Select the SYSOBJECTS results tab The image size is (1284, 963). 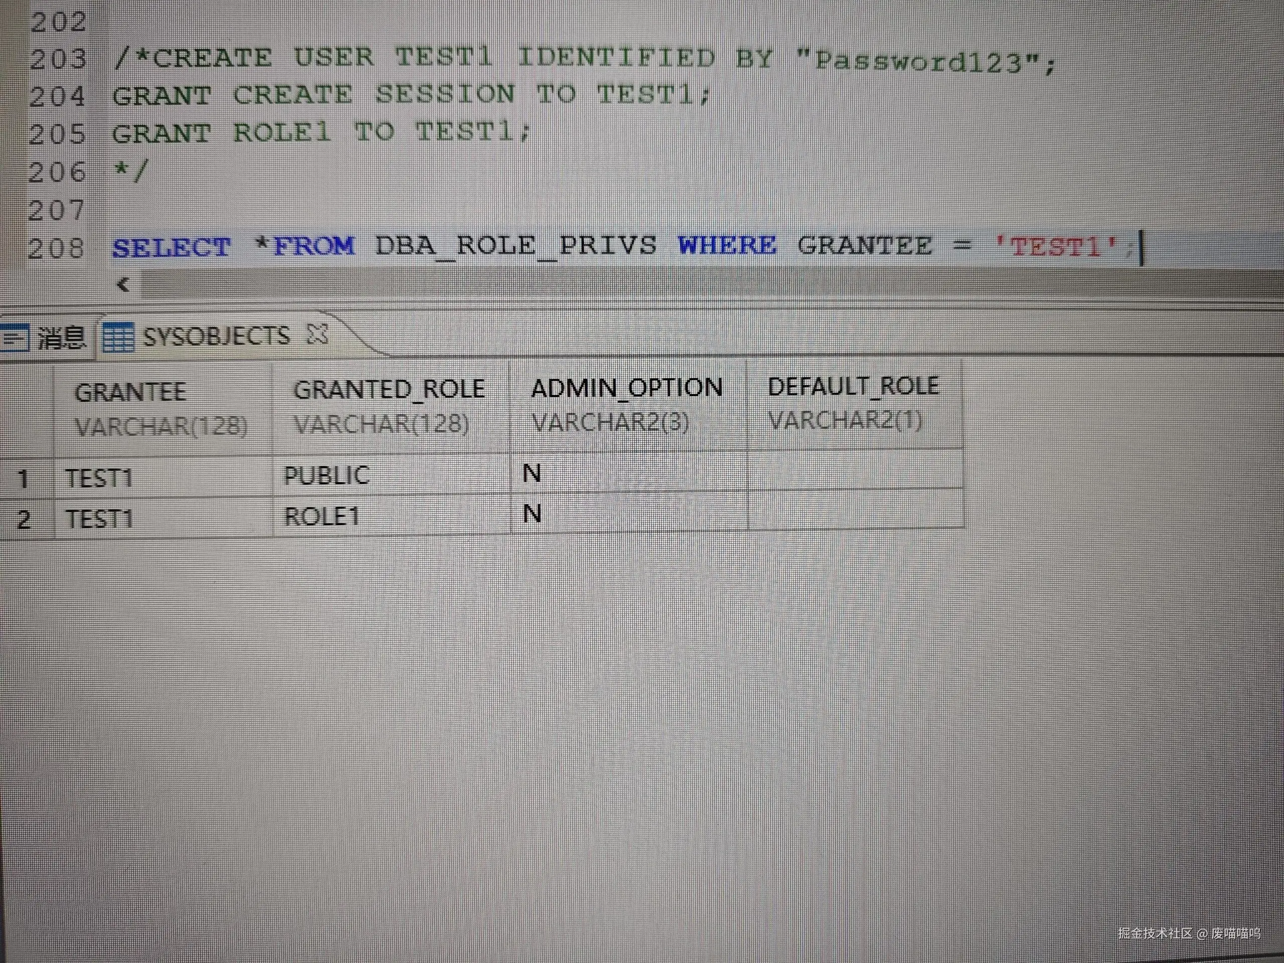(216, 336)
